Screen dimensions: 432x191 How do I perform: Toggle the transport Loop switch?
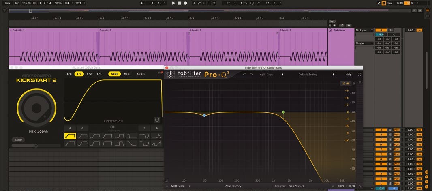tap(252, 3)
